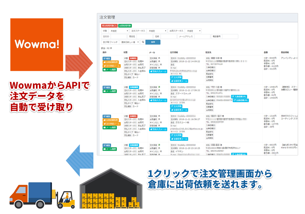Open 出庫依頼URL for the スマートウォッチ order

pyautogui.click(x=241, y=100)
